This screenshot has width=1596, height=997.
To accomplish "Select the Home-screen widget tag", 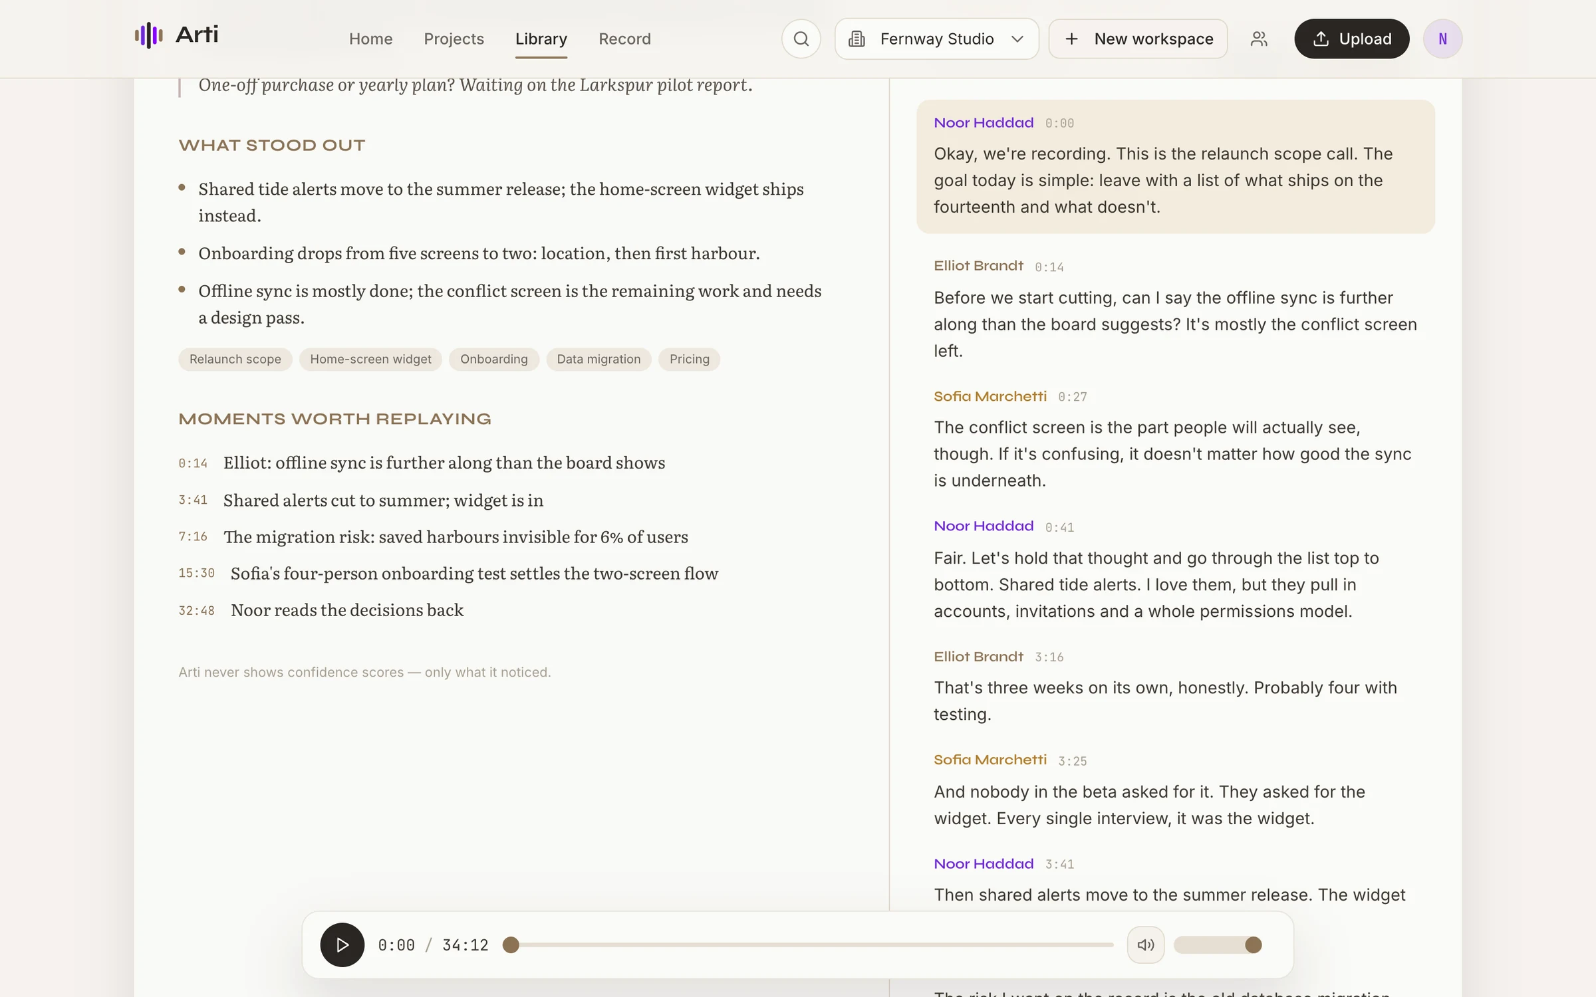I will [x=370, y=359].
